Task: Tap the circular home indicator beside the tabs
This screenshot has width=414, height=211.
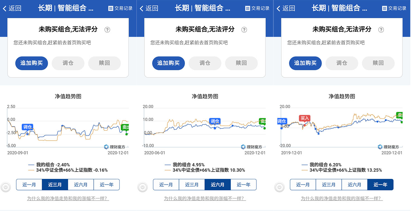Action: [x=6, y=187]
